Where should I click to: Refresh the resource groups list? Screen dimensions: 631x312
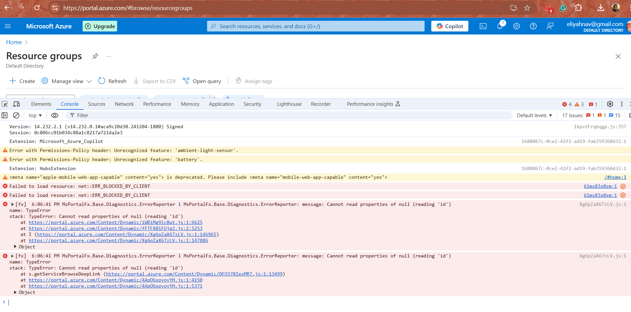[x=112, y=81]
